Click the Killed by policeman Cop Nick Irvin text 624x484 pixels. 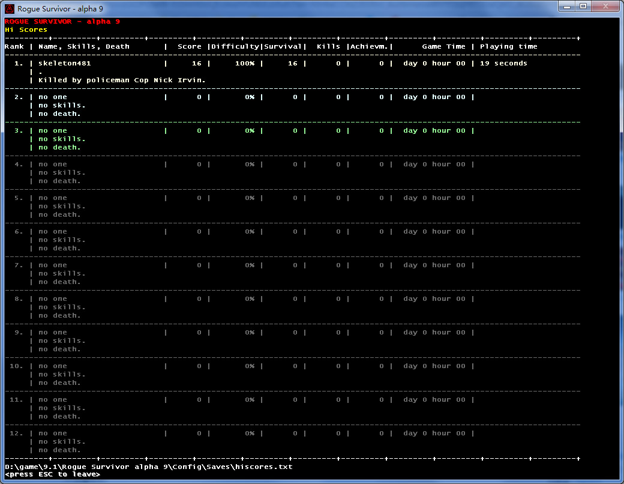pyautogui.click(x=122, y=80)
